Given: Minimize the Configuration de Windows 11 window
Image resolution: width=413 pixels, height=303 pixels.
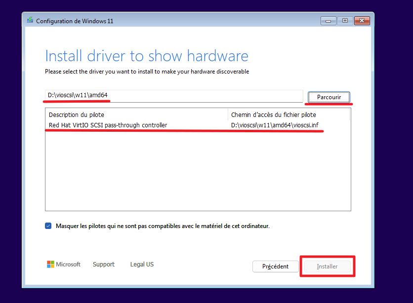Looking at the screenshot, I should pos(328,21).
